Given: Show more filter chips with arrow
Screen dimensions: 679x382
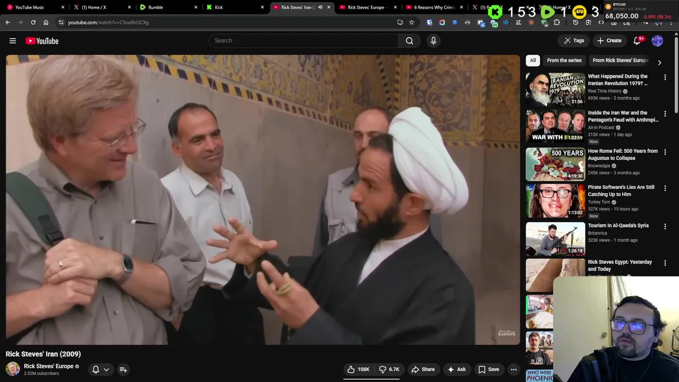Looking at the screenshot, I should (659, 62).
